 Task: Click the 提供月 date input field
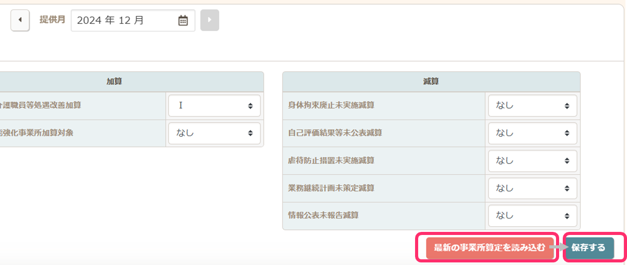pyautogui.click(x=124, y=21)
